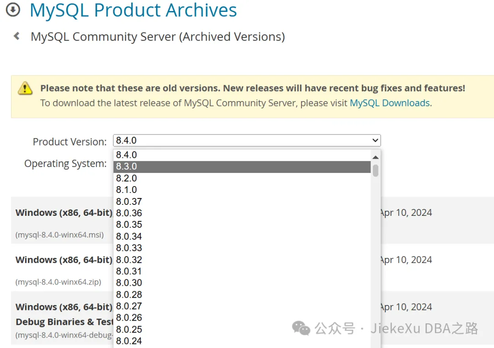This screenshot has height=348, width=494.
Task: Click the circular download icon beside the title
Action: [x=13, y=10]
